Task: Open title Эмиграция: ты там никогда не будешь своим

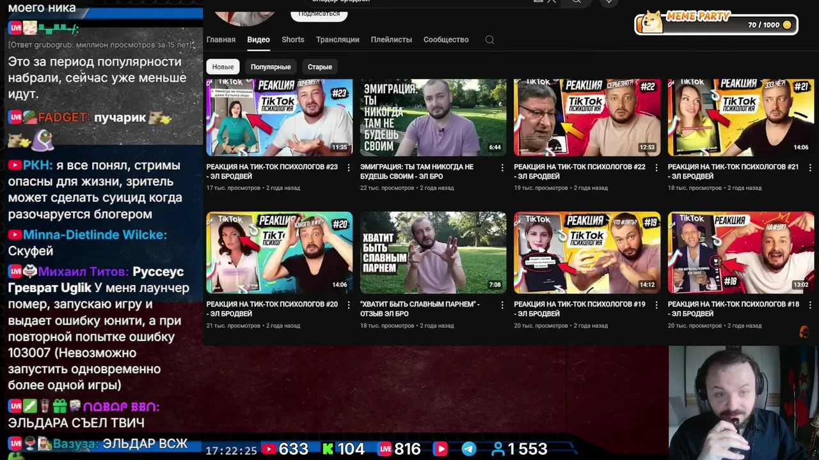Action: pos(417,171)
